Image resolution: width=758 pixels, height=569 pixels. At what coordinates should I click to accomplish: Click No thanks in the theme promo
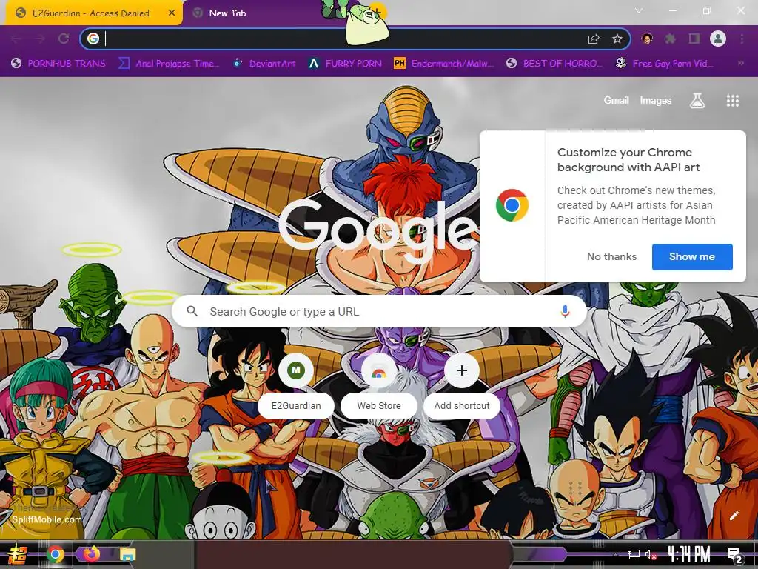click(611, 256)
